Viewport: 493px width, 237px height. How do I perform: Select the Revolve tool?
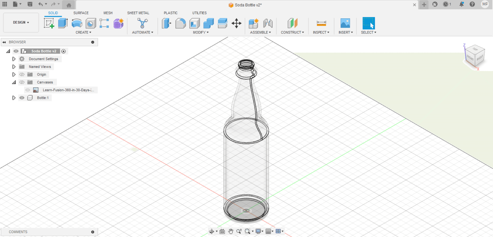77,23
